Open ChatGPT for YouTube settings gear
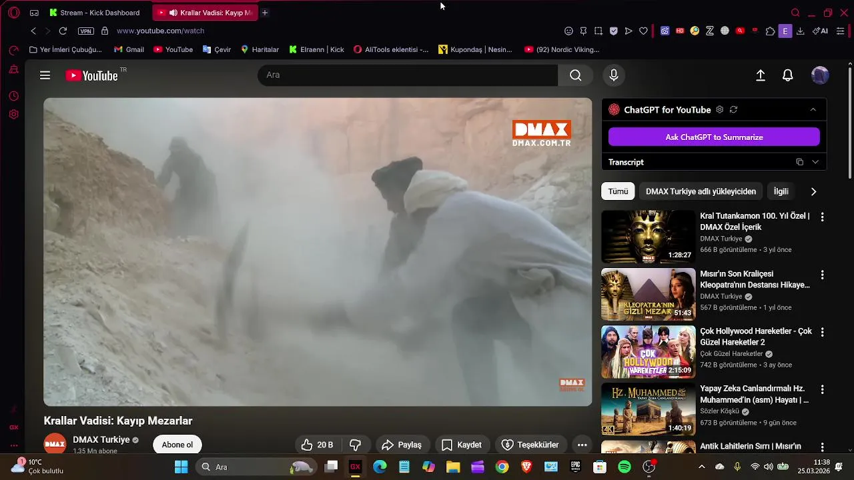Viewport: 854px width, 480px height. tap(719, 109)
